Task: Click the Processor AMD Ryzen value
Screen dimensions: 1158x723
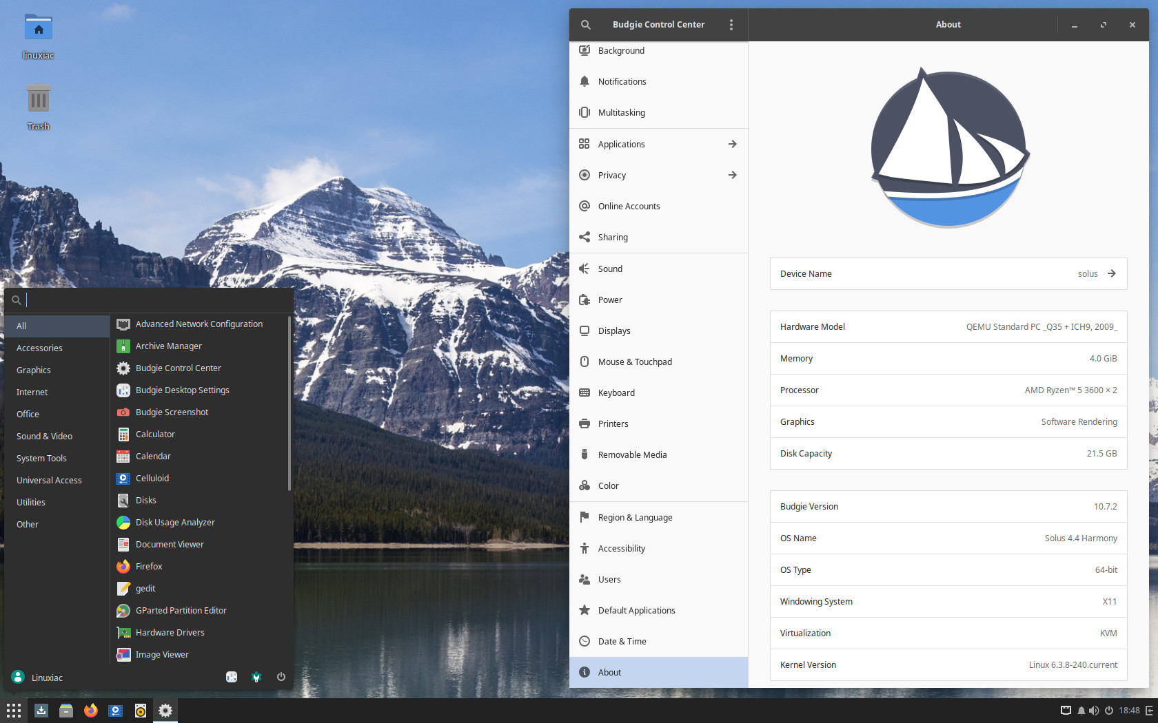Action: pyautogui.click(x=1070, y=390)
